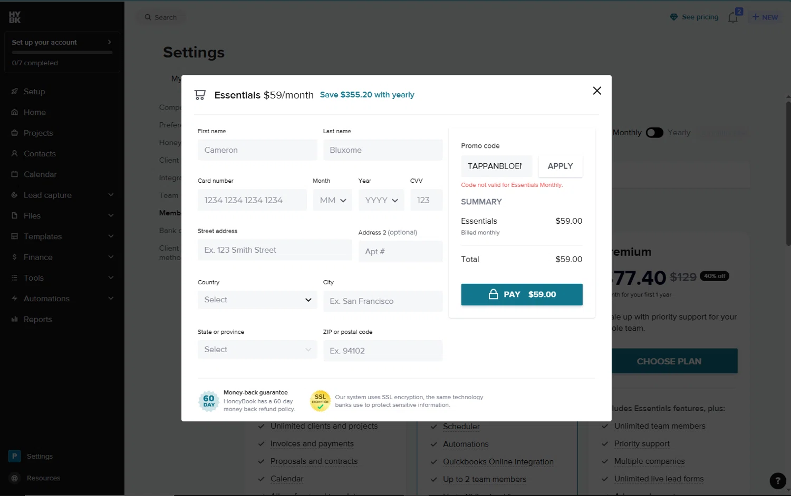This screenshot has width=791, height=496.
Task: Open Contacts in sidebar
Action: coord(40,154)
